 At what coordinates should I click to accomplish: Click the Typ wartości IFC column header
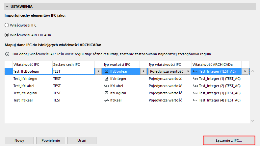pos(121,64)
